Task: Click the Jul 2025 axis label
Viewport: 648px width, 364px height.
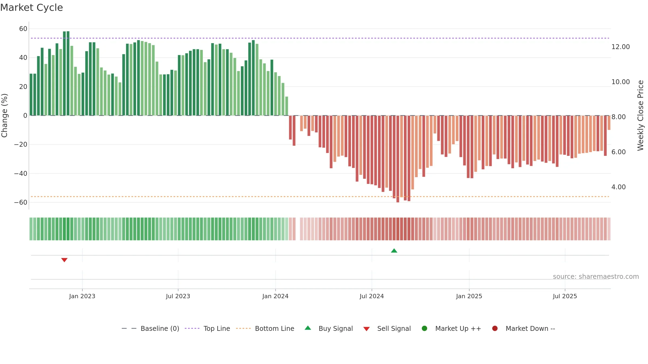Action: (x=565, y=296)
